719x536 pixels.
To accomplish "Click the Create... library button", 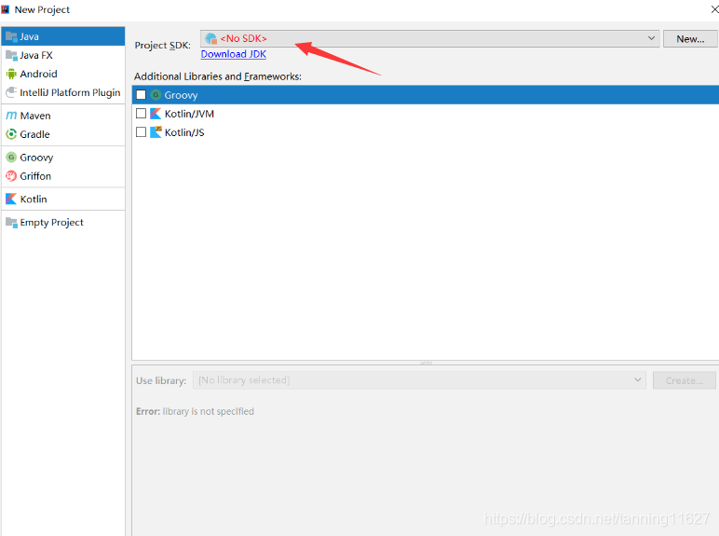I will (x=685, y=380).
